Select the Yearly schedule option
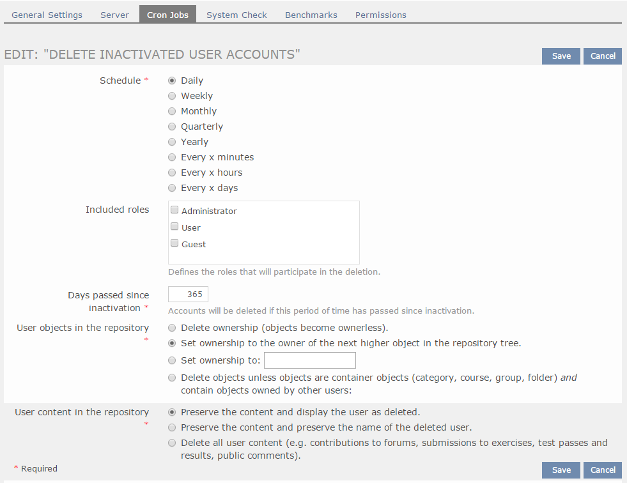The width and height of the screenshot is (627, 483). [172, 142]
